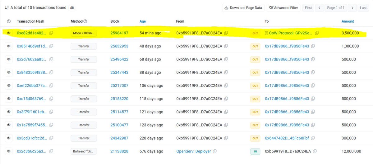Open contract icon for CoW Protocol
Image resolution: width=373 pixels, height=164 pixels.
(x=266, y=33)
